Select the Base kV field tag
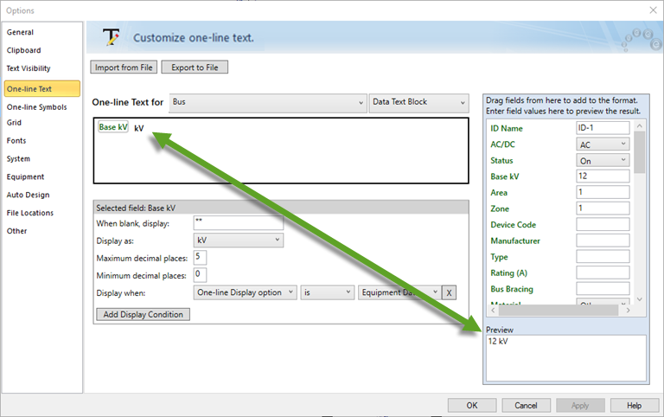This screenshot has height=417, width=664. pos(113,127)
